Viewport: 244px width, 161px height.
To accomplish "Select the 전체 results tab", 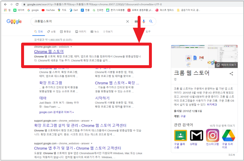I will (39, 32).
